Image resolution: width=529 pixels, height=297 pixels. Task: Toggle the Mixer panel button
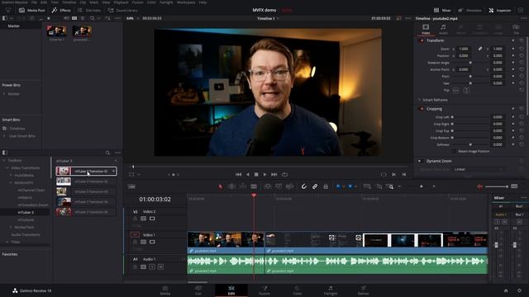click(x=442, y=11)
